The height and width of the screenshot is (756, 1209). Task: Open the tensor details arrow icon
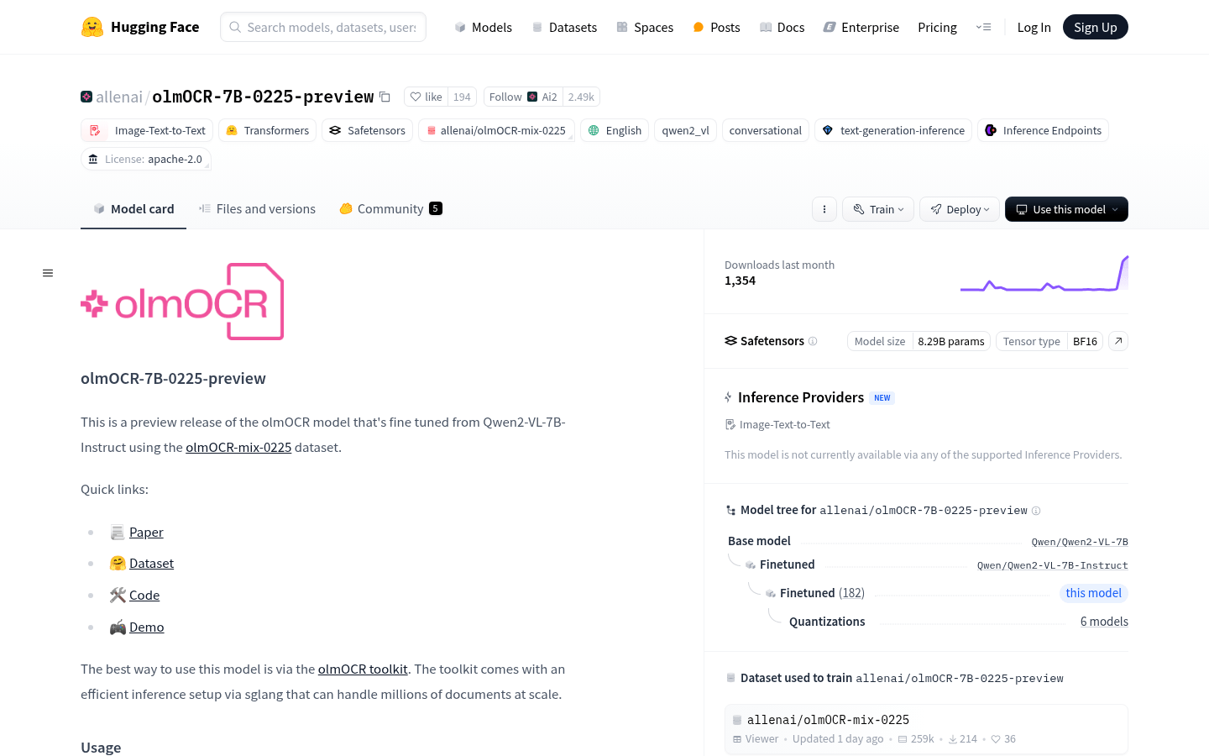tap(1117, 341)
